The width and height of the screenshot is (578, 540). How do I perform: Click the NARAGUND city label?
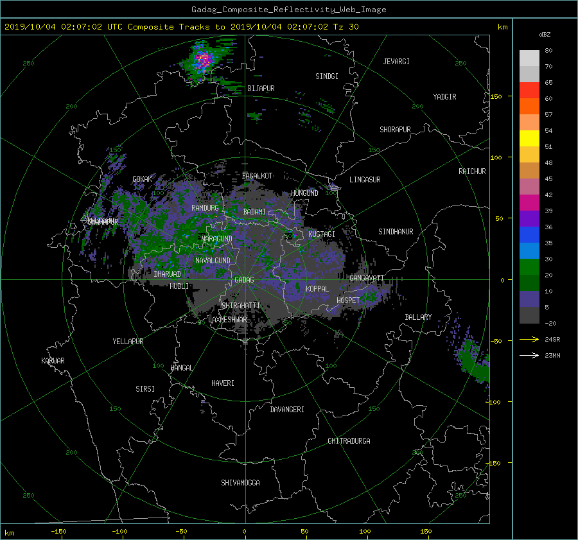217,239
